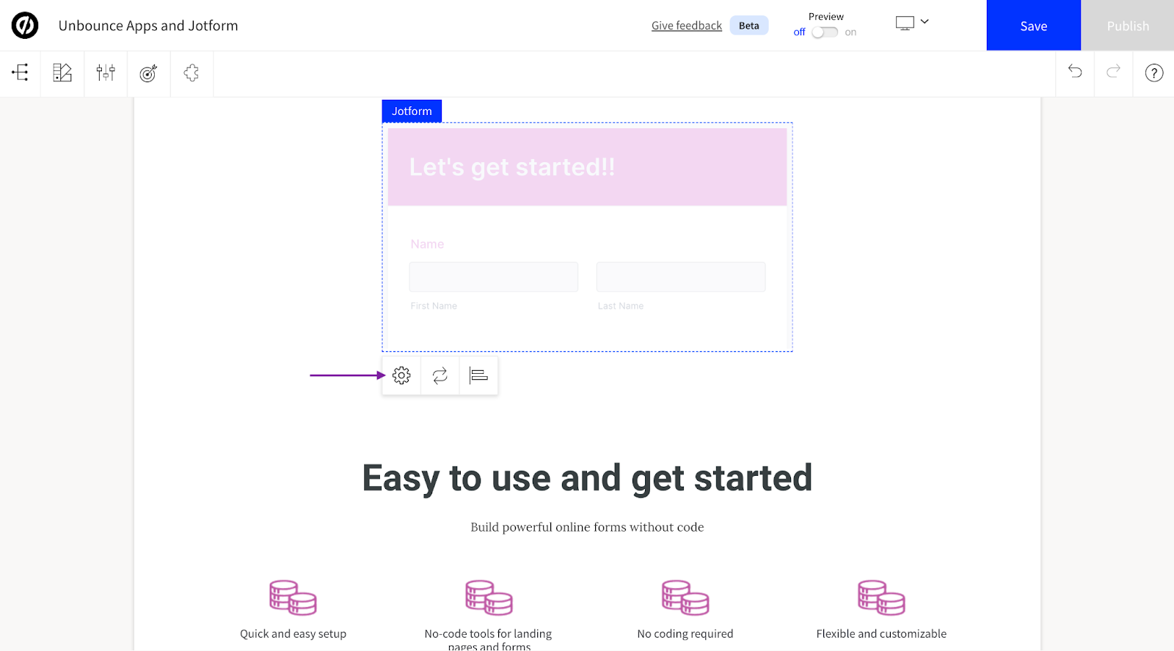
Task: Click the First Name input field
Action: 494,277
